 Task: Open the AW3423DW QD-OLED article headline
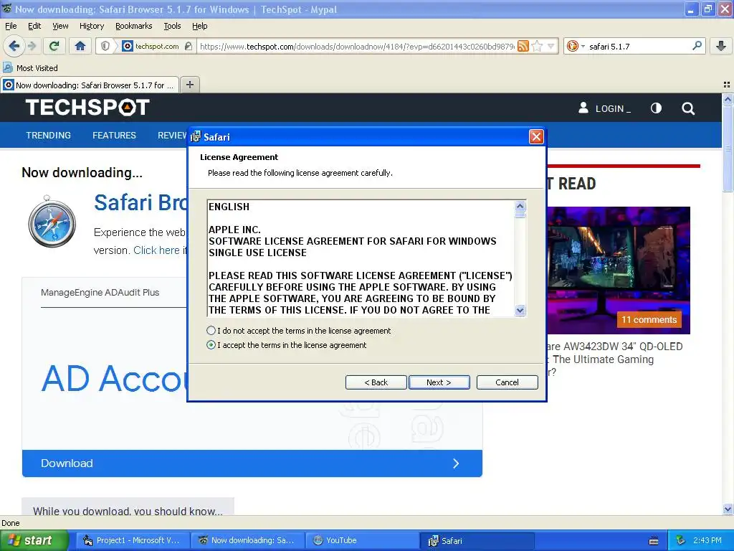click(x=614, y=359)
